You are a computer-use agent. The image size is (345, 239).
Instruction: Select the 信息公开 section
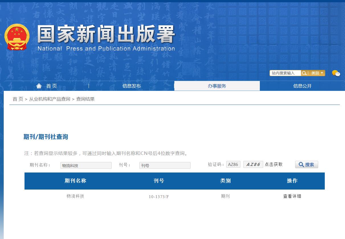[302, 86]
